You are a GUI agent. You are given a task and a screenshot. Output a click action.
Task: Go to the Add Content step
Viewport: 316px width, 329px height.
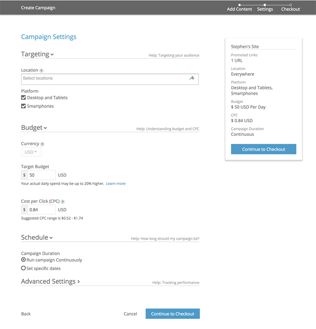click(x=239, y=9)
